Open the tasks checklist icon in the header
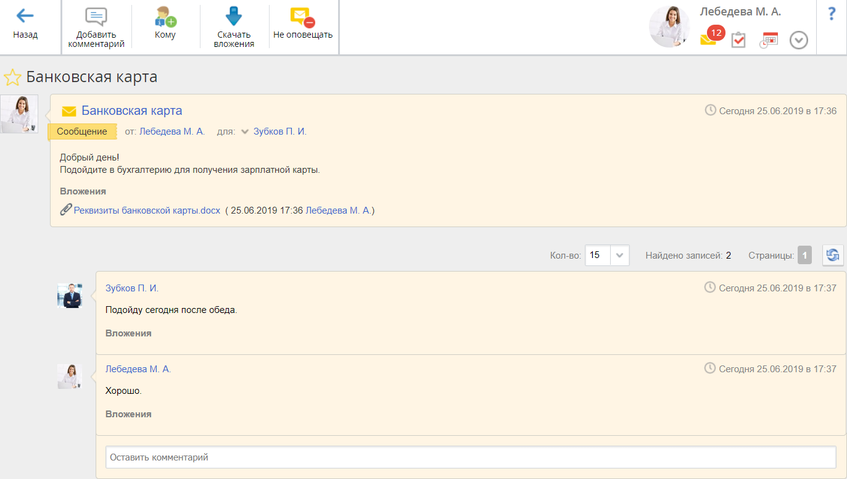Image resolution: width=847 pixels, height=479 pixels. tap(738, 40)
